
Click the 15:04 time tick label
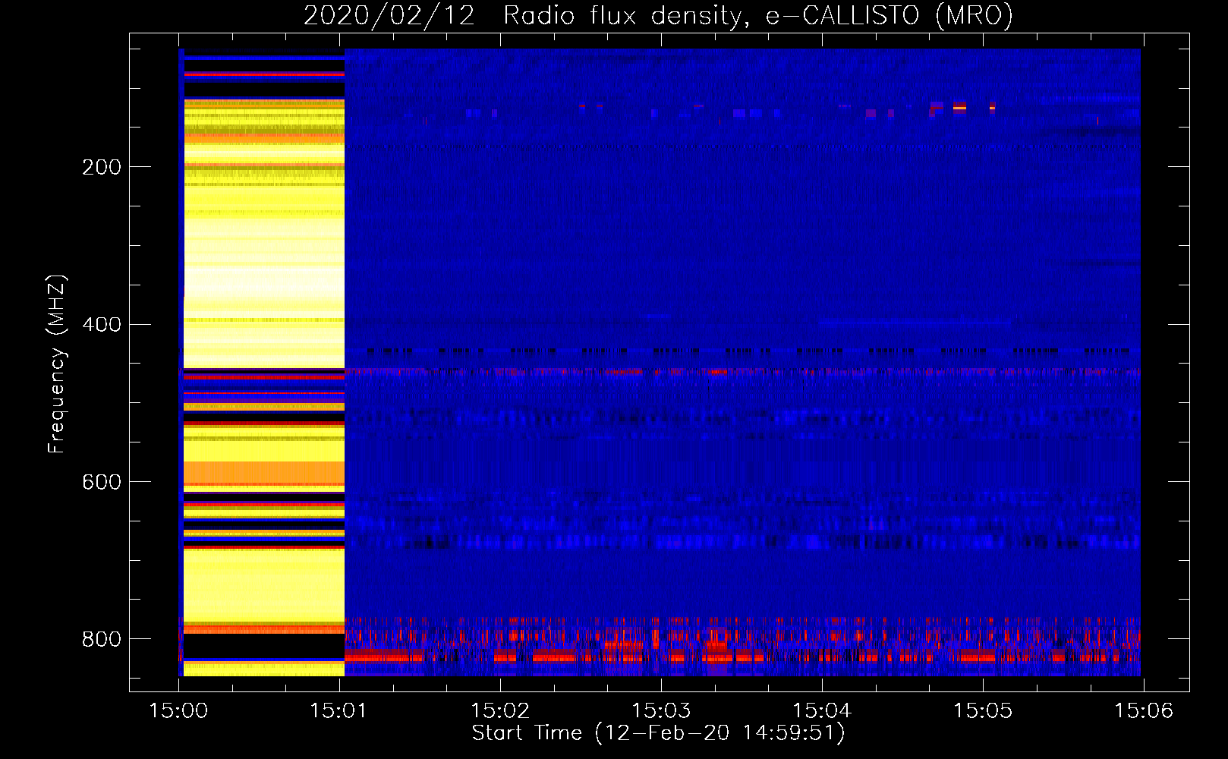(822, 711)
